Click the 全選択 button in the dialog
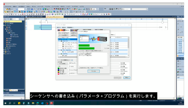188x108 pixels. click(74, 33)
